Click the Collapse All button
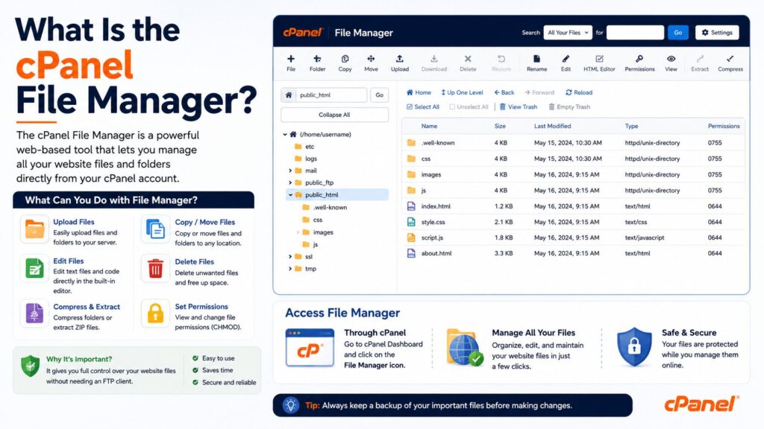Screen dimensions: 764x429 click(334, 115)
